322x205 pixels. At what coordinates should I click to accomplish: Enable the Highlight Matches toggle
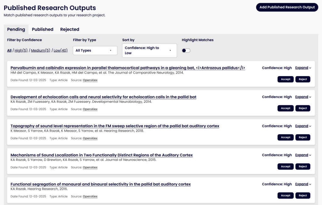(186, 50)
